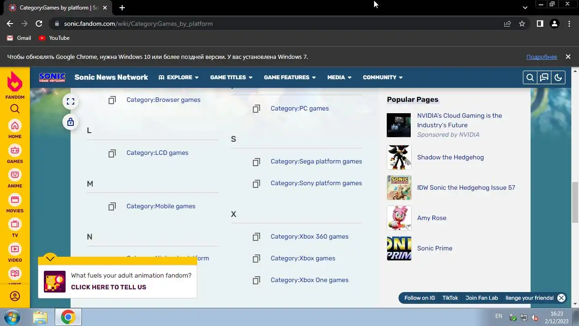This screenshot has width=579, height=326.
Task: Collapse the adult animation survey popup
Action: 50,259
